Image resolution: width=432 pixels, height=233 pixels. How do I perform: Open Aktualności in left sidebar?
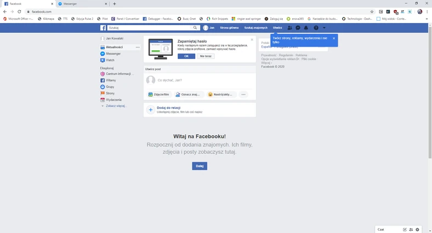pyautogui.click(x=115, y=47)
